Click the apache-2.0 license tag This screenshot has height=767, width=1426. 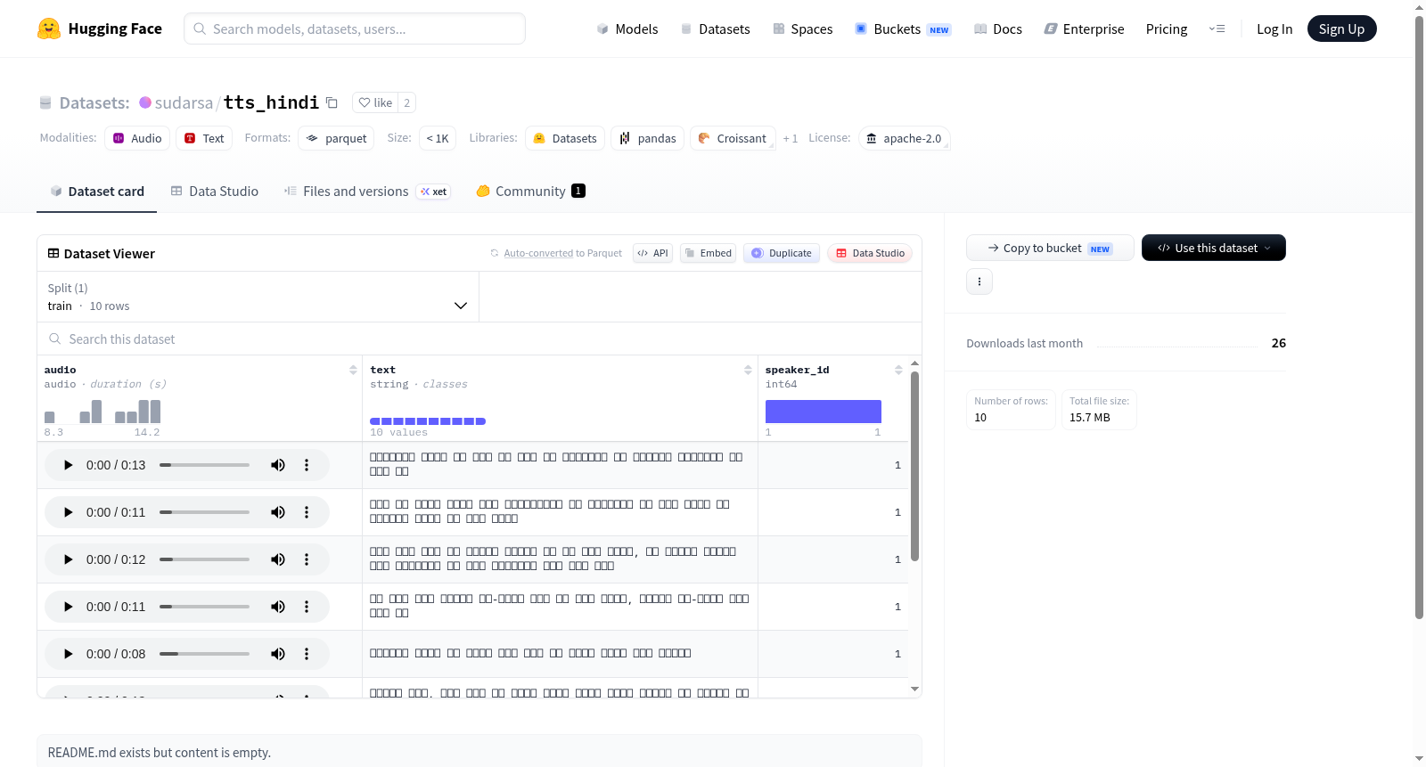tap(904, 138)
